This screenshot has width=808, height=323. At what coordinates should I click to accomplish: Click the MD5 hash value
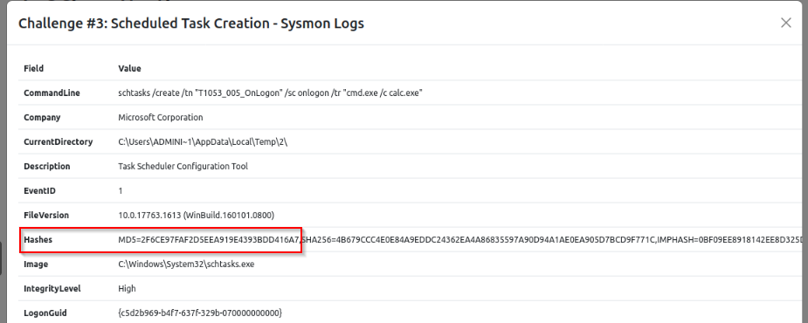pos(208,240)
